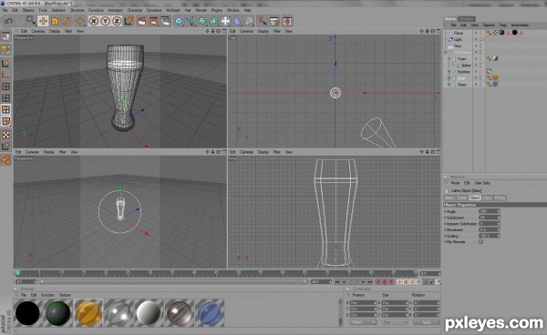The width and height of the screenshot is (547, 335).
Task: Open the Character menu
Action: [135, 10]
